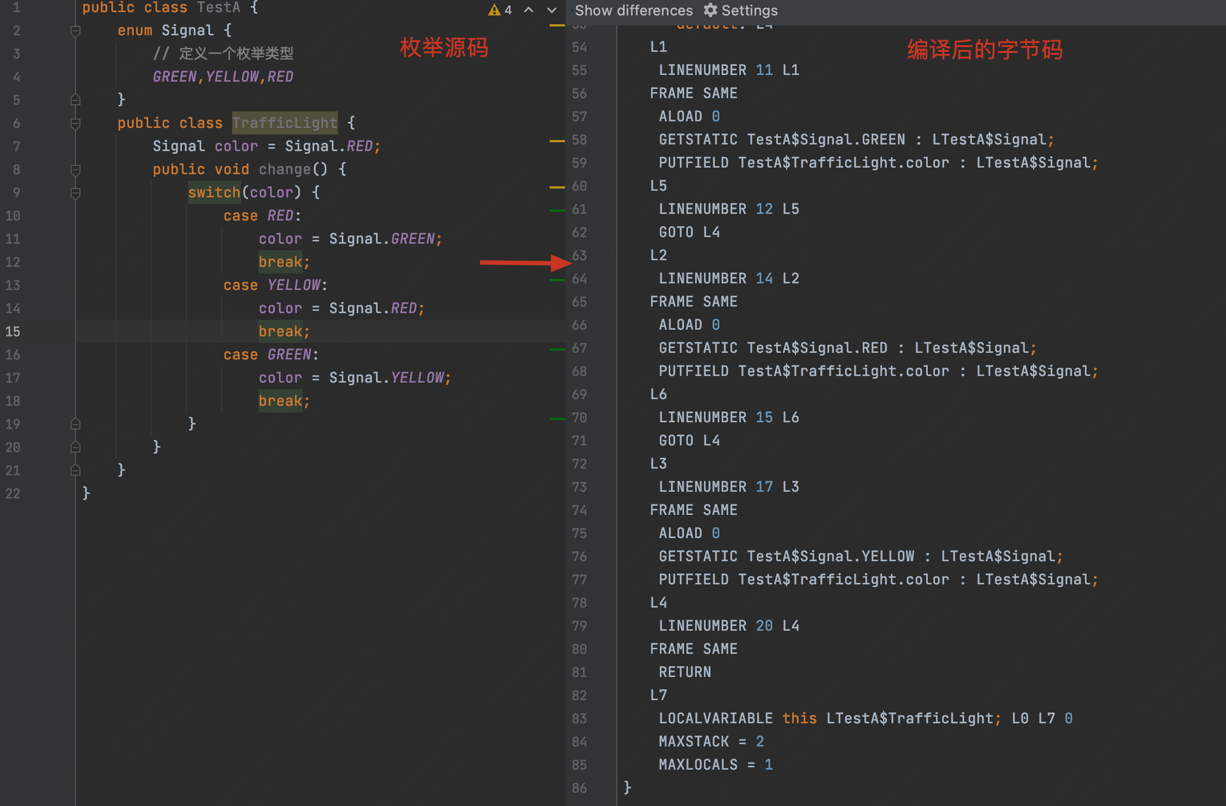Click the LOCALVARIABLE this bytecode line
This screenshot has height=806, width=1226.
[865, 718]
